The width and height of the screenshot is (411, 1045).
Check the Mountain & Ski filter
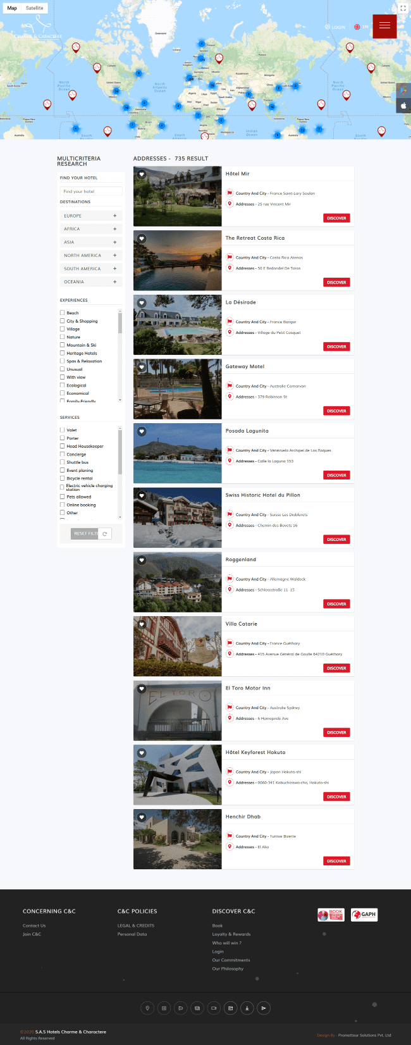pyautogui.click(x=62, y=345)
